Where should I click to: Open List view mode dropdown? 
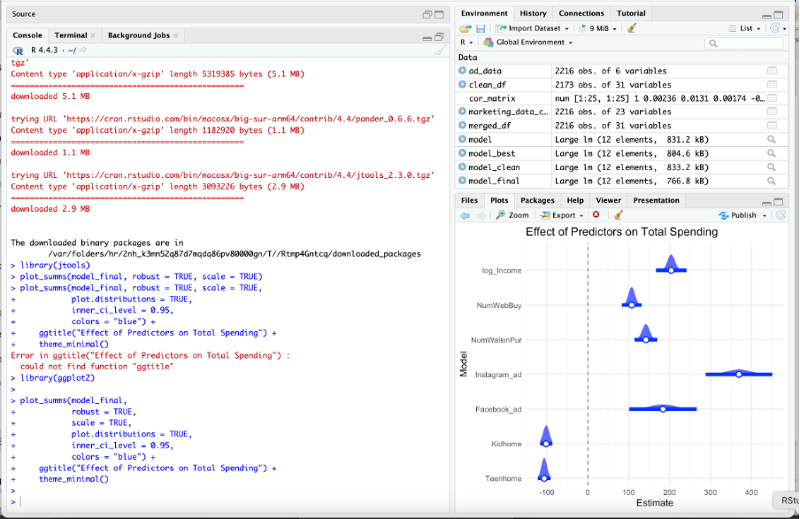click(x=745, y=28)
